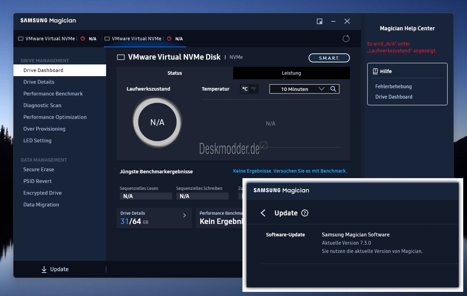This screenshot has height=296, width=467.
Task: Select the second VMware Virtual NVMe drive tab
Action: pyautogui.click(x=145, y=39)
